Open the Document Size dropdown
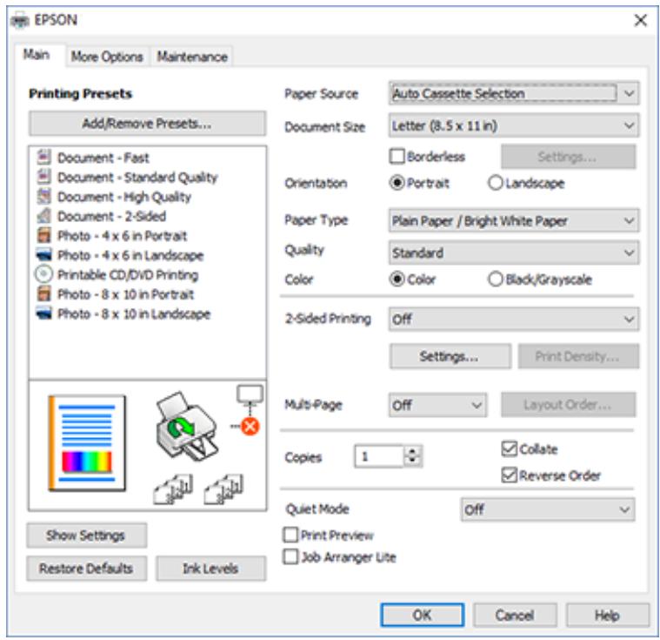The height and width of the screenshot is (640, 660). click(x=514, y=125)
